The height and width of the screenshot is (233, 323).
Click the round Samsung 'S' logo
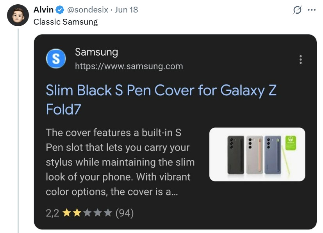click(x=56, y=59)
